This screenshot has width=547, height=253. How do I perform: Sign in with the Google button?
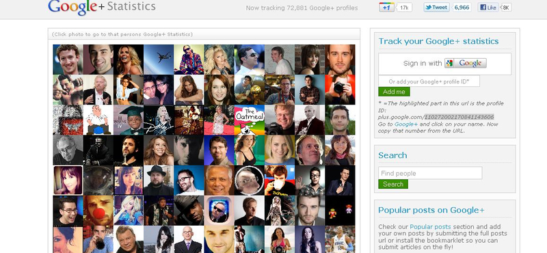click(466, 63)
